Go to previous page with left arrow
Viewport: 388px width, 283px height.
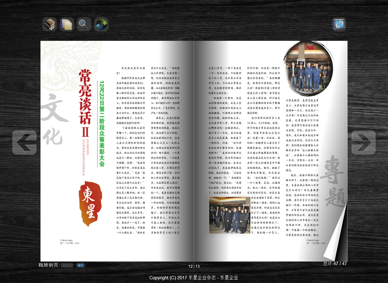click(25, 142)
